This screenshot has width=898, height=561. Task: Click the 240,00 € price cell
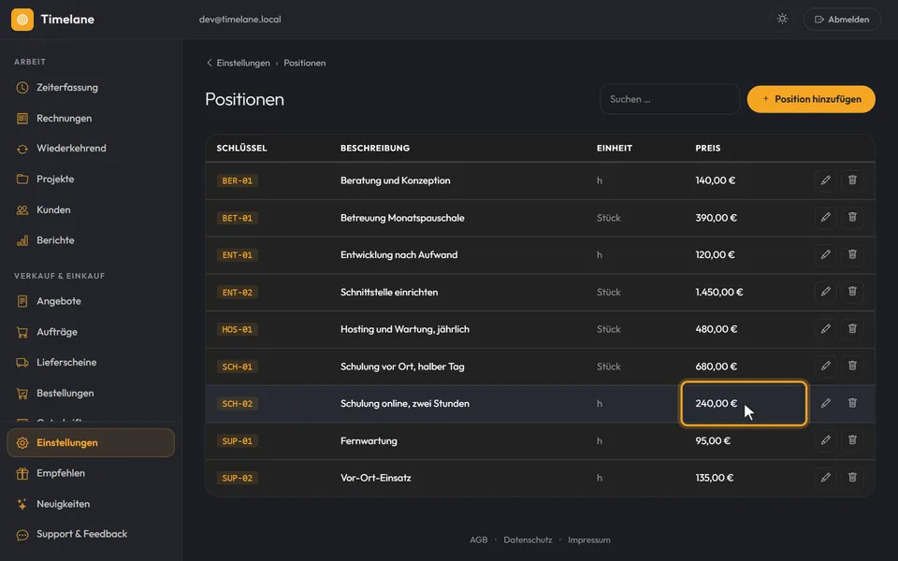[x=744, y=404]
